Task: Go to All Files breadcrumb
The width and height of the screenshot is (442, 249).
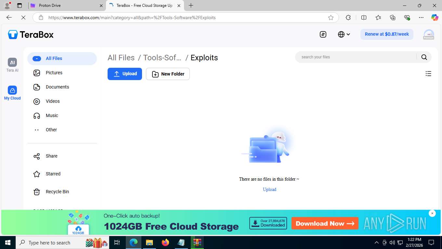Action: [x=121, y=58]
